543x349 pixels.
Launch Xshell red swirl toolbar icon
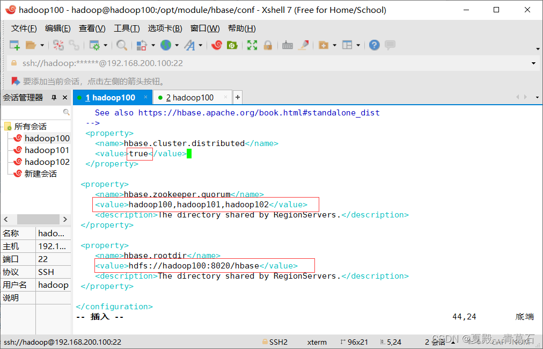(217, 45)
